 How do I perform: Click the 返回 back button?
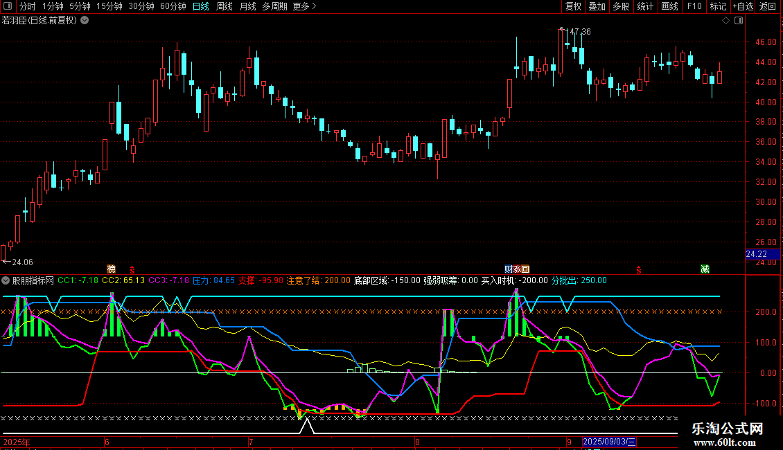coord(768,6)
